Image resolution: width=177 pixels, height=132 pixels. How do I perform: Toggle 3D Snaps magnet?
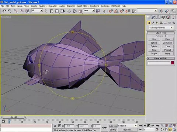[x=111, y=11]
